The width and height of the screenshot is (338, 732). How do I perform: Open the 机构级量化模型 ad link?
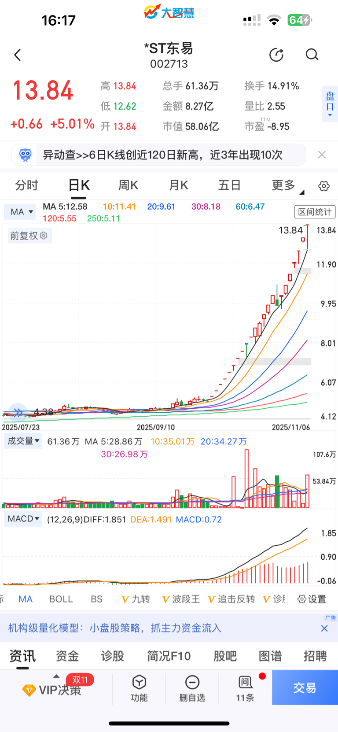[114, 628]
